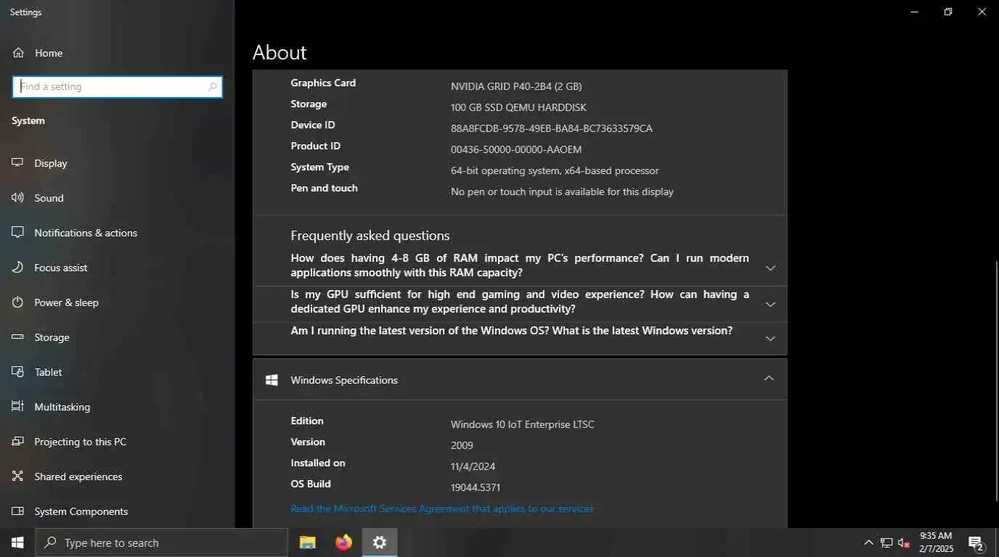
Task: Collapse the Windows Specifications section
Action: (x=769, y=379)
